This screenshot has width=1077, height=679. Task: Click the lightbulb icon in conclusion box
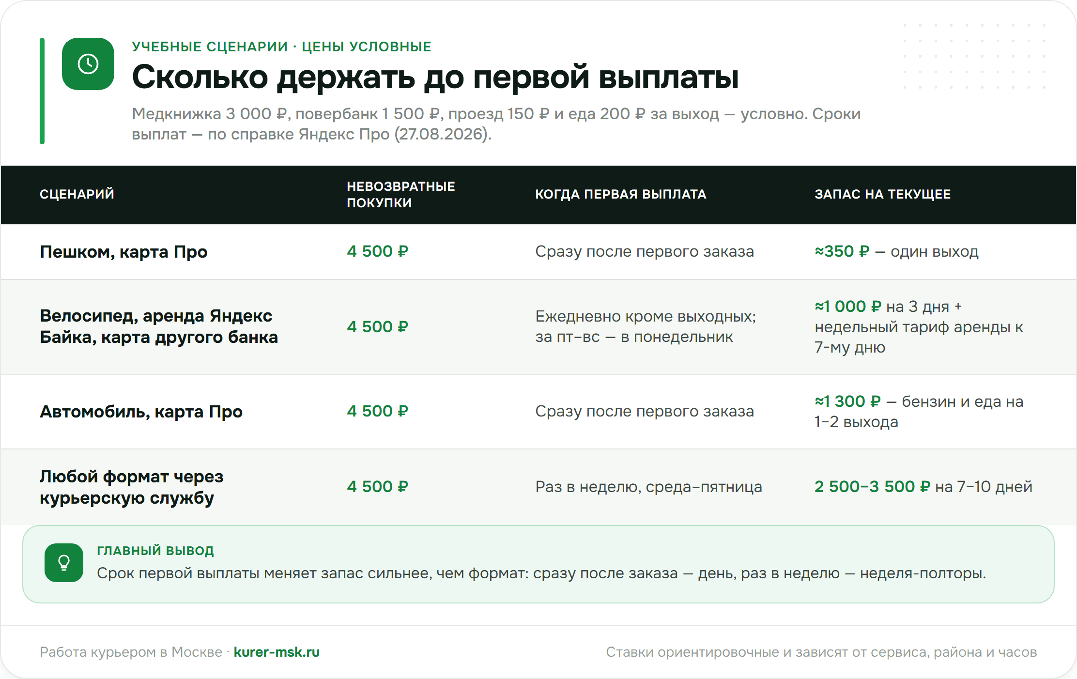coord(64,563)
